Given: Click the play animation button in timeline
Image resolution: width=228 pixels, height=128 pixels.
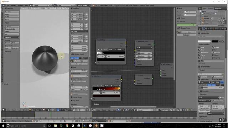Looking at the screenshot, I should pyautogui.click(x=86, y=121).
